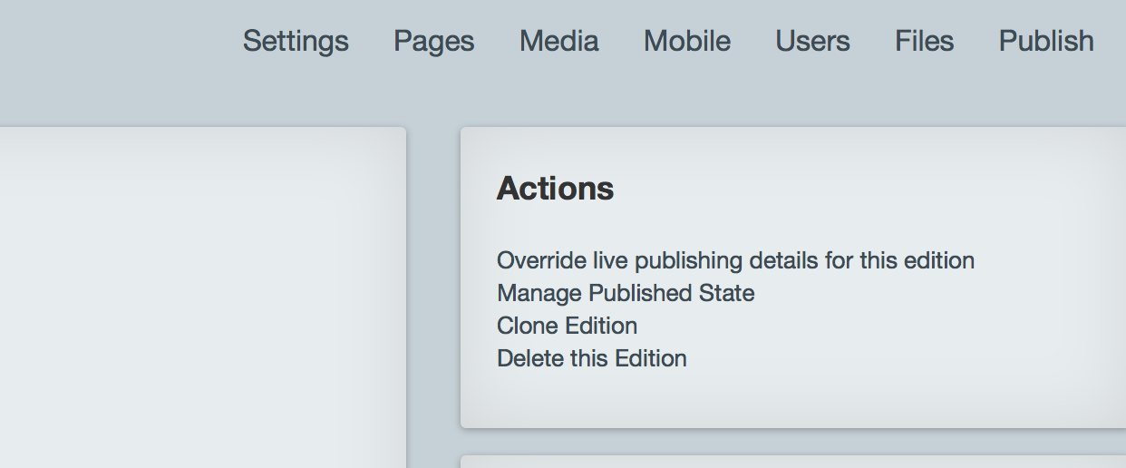This screenshot has height=468, width=1126.
Task: Navigate to Files
Action: click(924, 41)
